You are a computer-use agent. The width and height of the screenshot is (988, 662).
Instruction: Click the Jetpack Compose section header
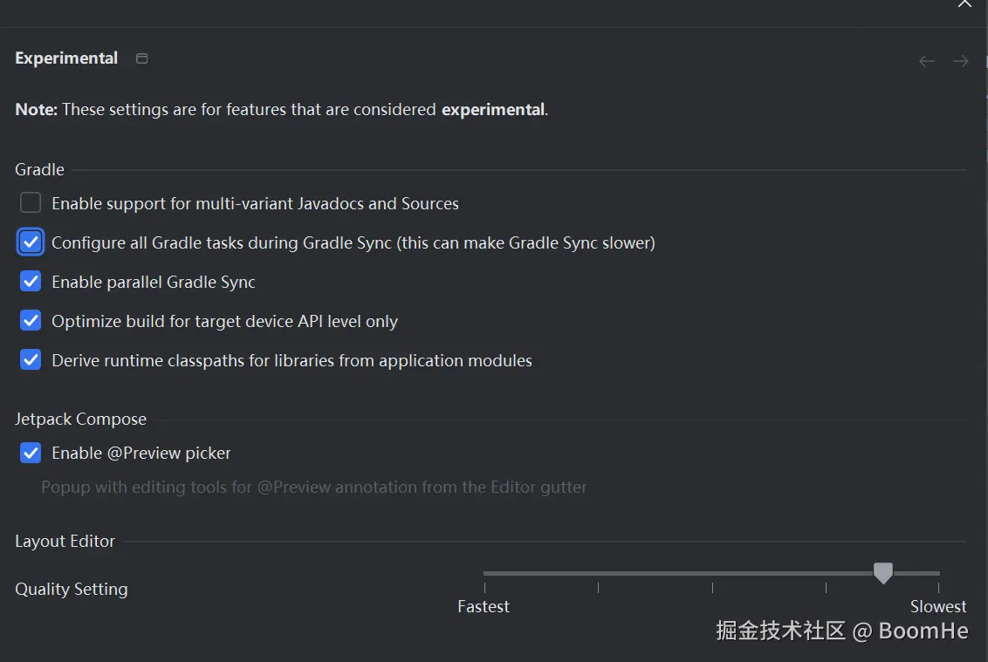[80, 420]
